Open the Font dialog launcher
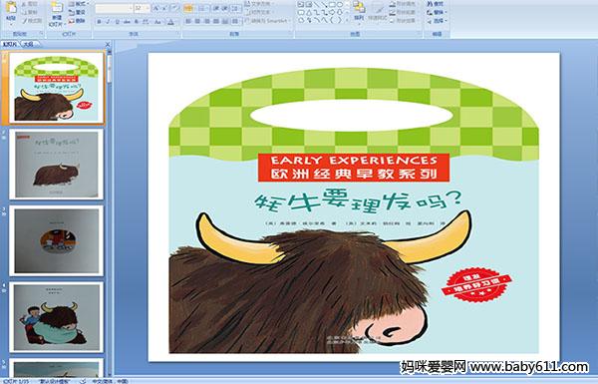Image resolution: width=598 pixels, height=384 pixels. click(178, 33)
